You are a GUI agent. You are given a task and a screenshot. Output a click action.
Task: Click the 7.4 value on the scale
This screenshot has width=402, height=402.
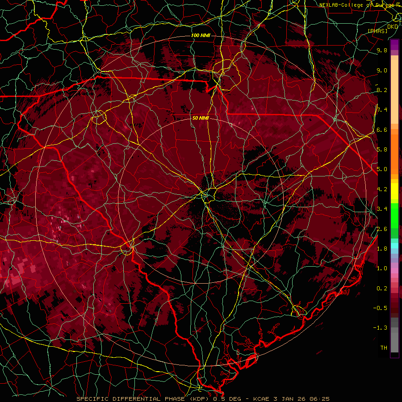[x=382, y=110]
